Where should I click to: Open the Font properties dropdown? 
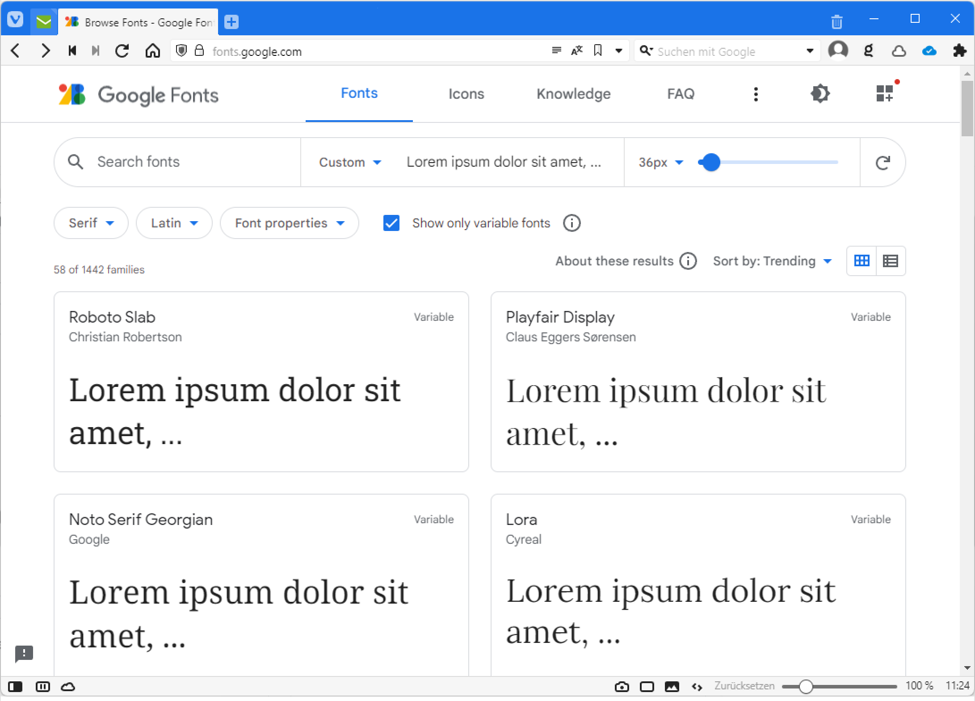click(289, 223)
